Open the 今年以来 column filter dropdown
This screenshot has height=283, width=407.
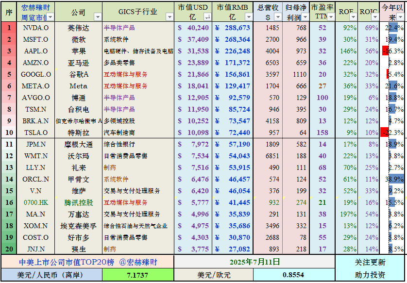[x=400, y=17]
